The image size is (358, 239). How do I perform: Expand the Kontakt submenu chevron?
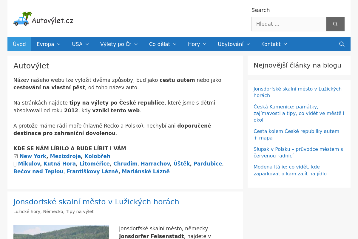(285, 44)
